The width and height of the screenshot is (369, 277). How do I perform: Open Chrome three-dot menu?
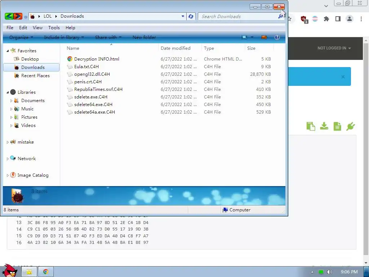pos(361,19)
